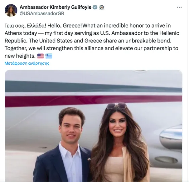Click the Greek greeting 'Γεια σας, Ελλάδα!'
Image resolution: width=189 pixels, height=182 pixels.
pyautogui.click(x=26, y=26)
